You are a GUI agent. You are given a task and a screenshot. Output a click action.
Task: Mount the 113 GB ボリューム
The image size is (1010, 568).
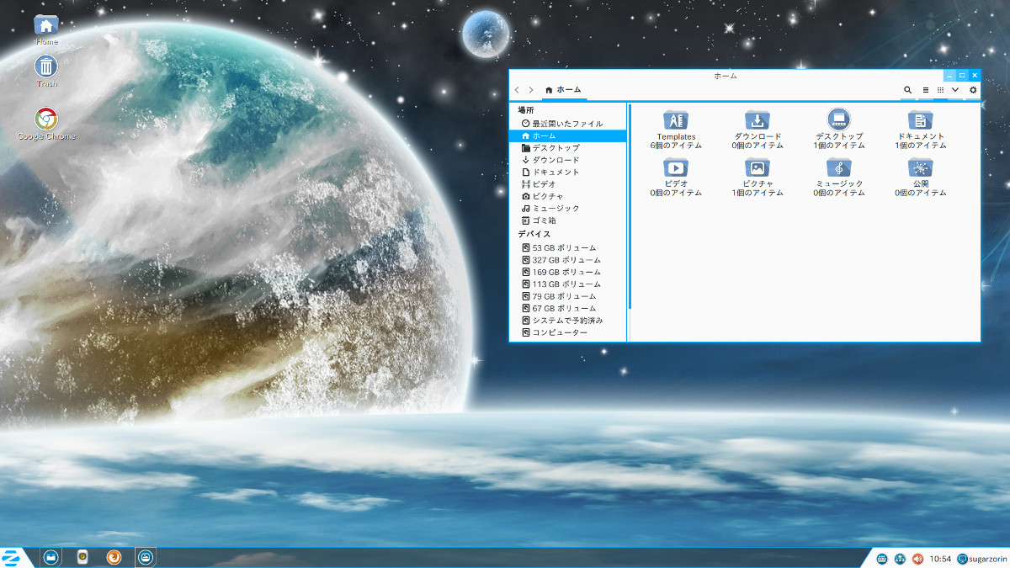[x=568, y=284]
